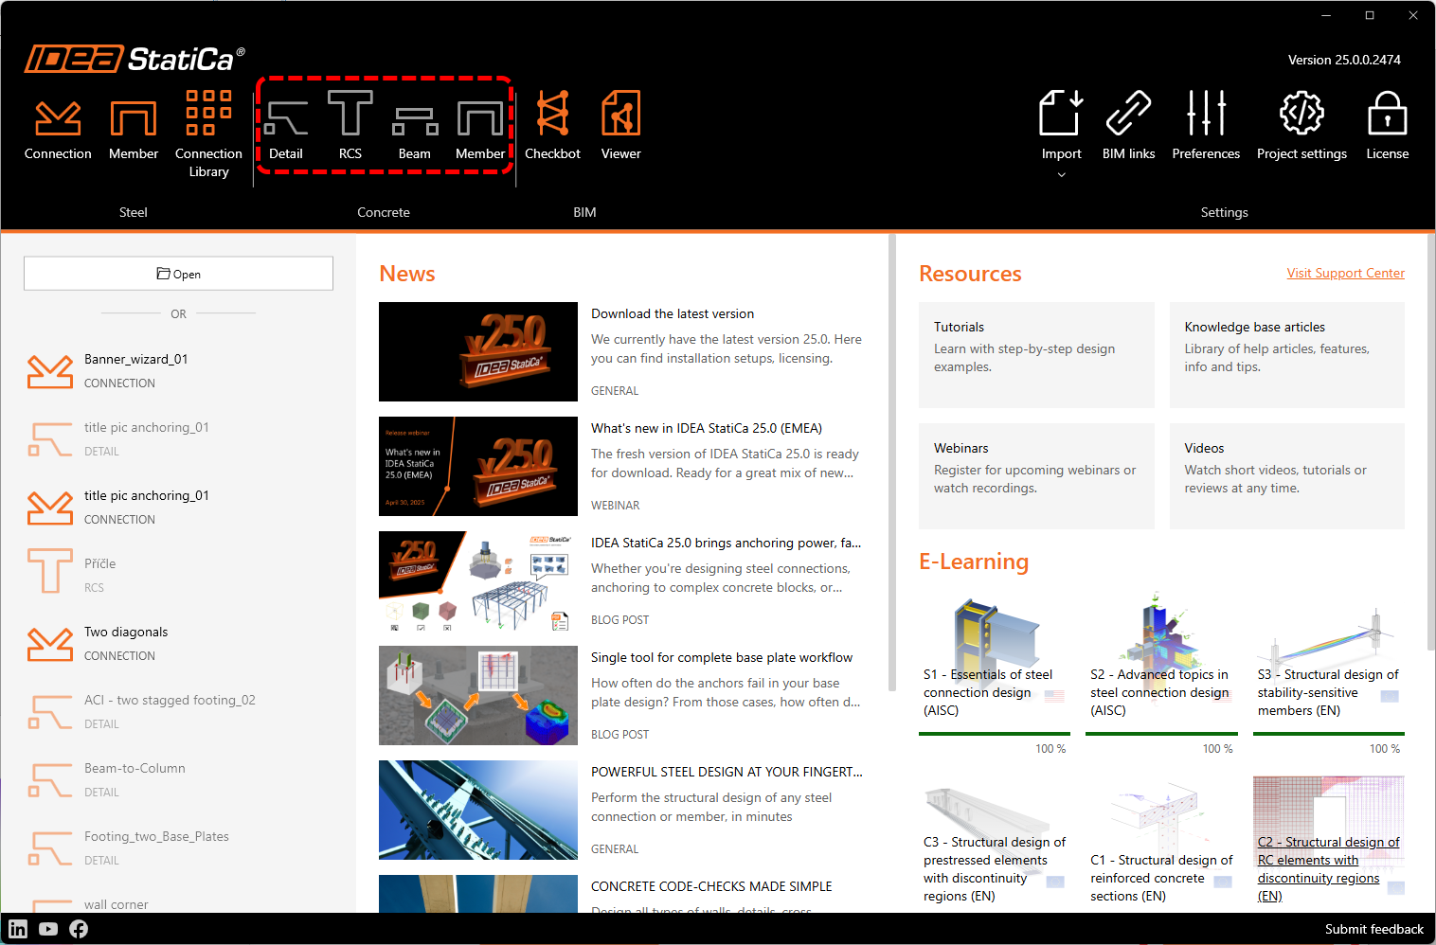Open the anchoring power blog thumbnail
The height and width of the screenshot is (945, 1436).
click(478, 581)
